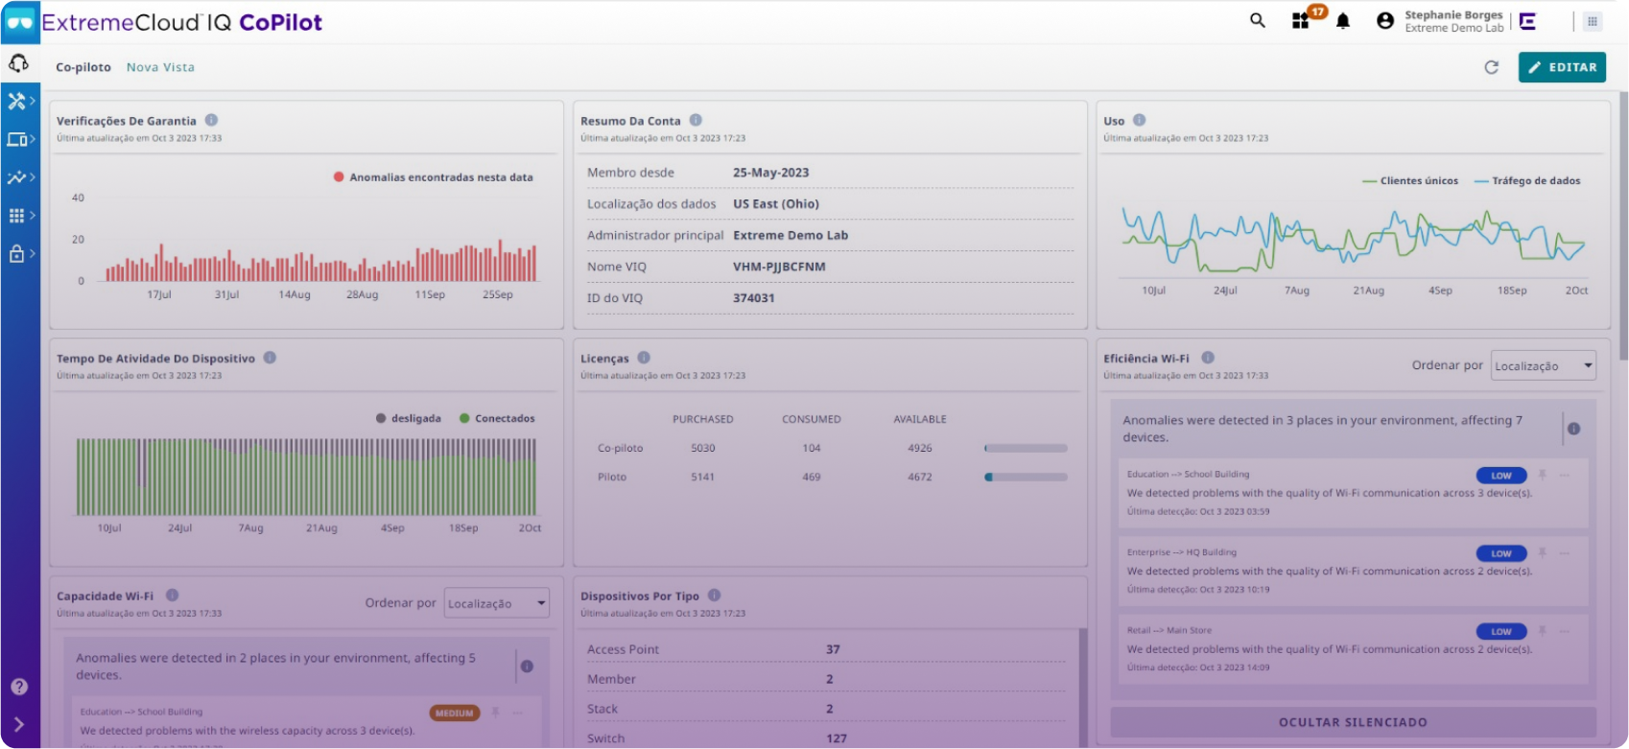This screenshot has width=1629, height=749.
Task: Toggle Anomalias encontradas nesta data legend
Action: point(433,177)
